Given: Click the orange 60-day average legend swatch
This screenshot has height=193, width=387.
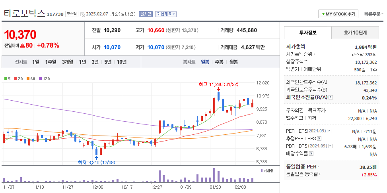Looking at the screenshot, I should click(x=28, y=79).
